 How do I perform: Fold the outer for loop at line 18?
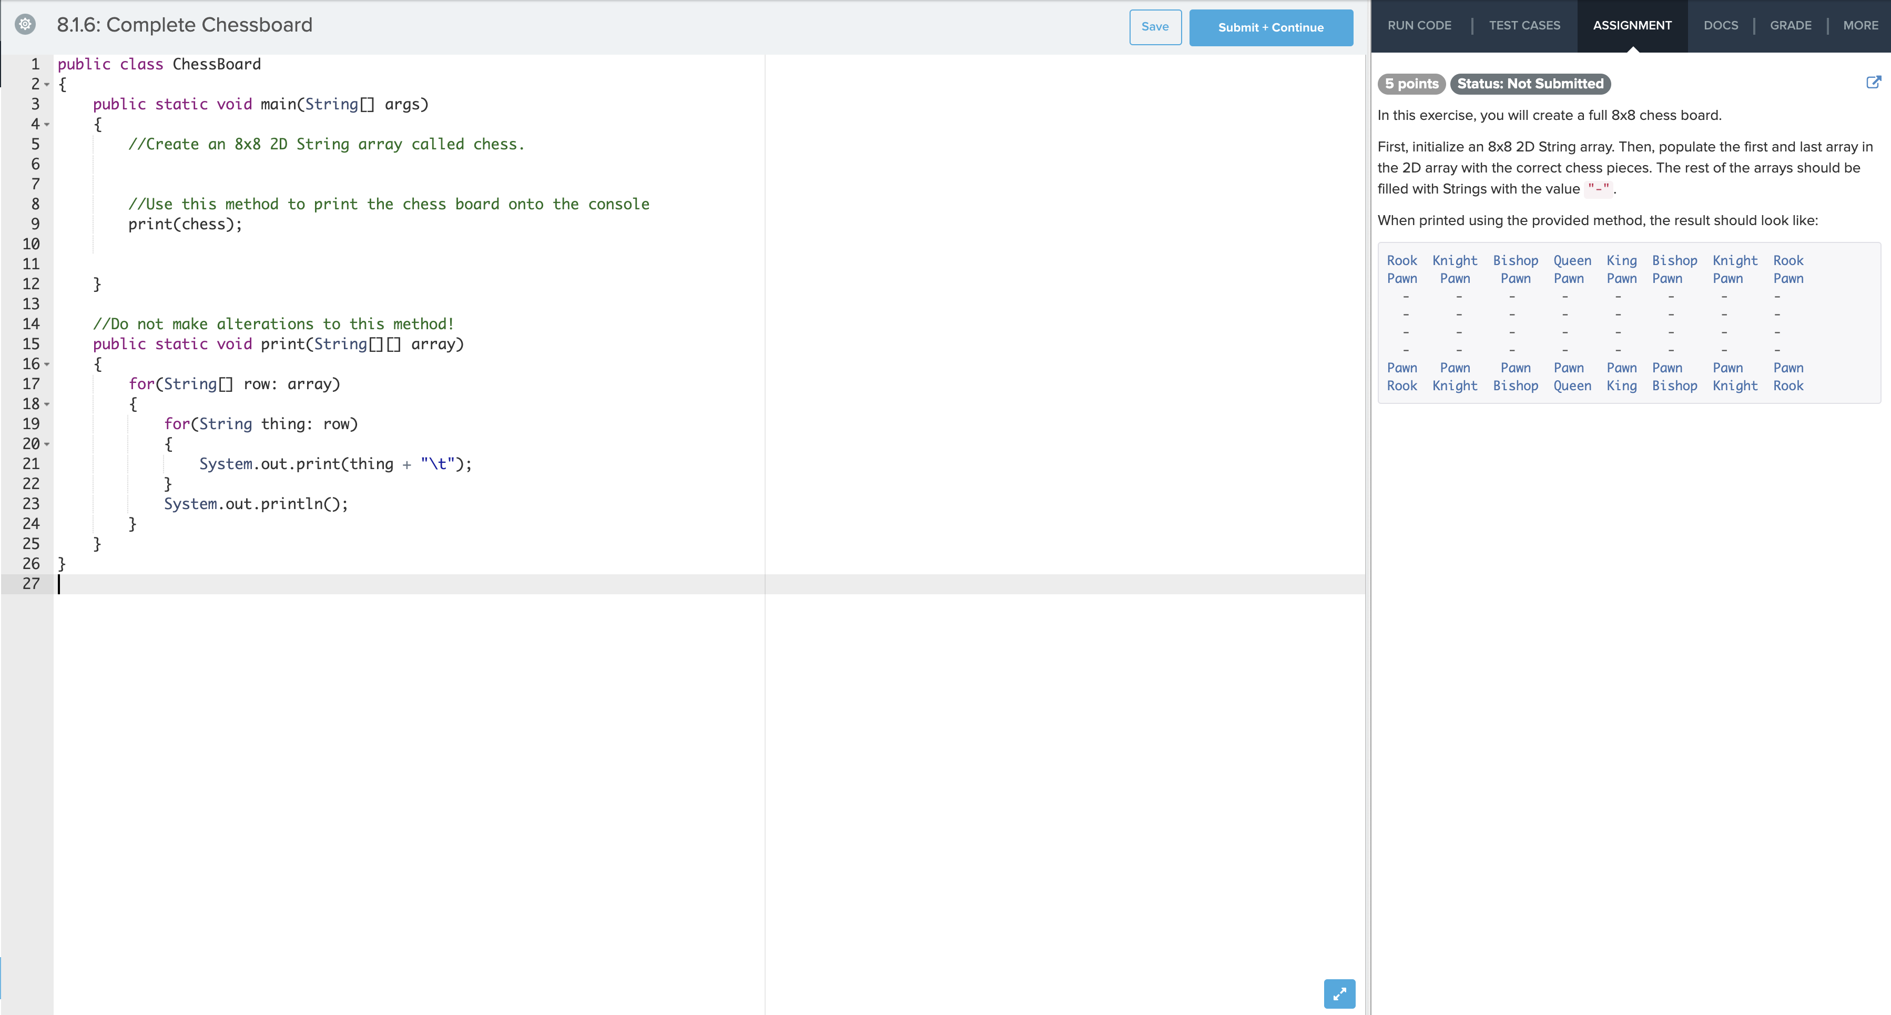pyautogui.click(x=47, y=404)
